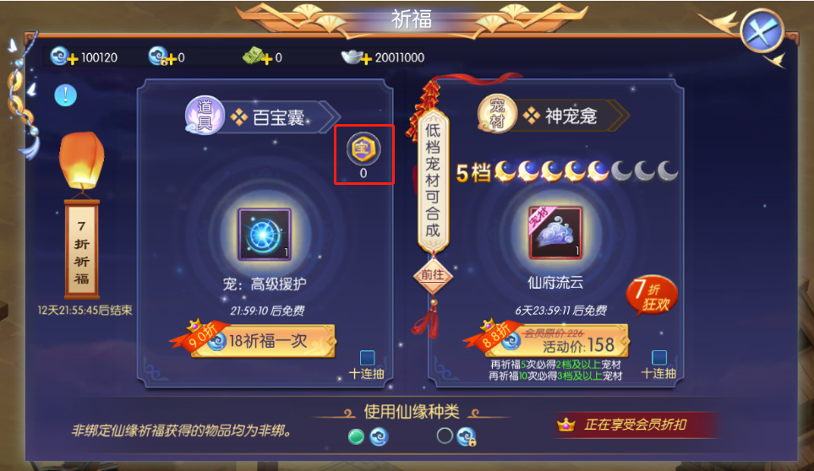
Task: Click the 7折狂欢 discount badge
Action: pos(652,295)
